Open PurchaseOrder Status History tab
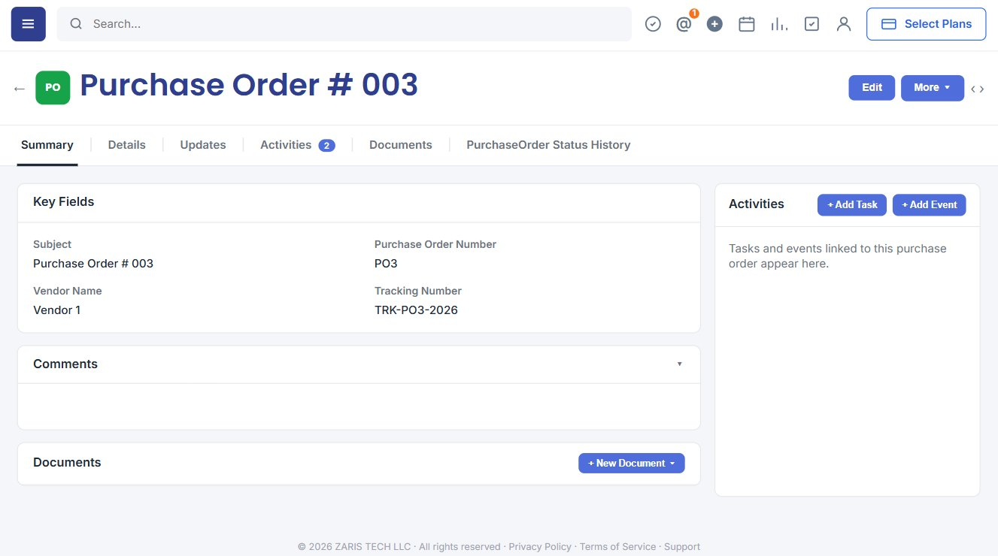Screen dimensions: 998x556 (x=548, y=145)
